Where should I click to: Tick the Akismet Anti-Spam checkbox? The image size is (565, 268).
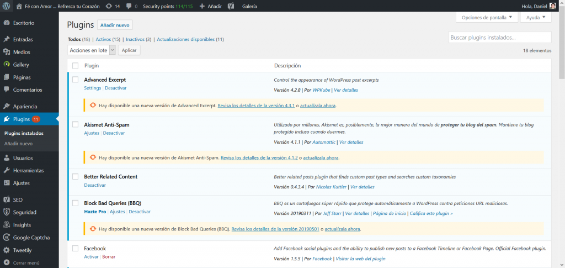click(x=76, y=125)
